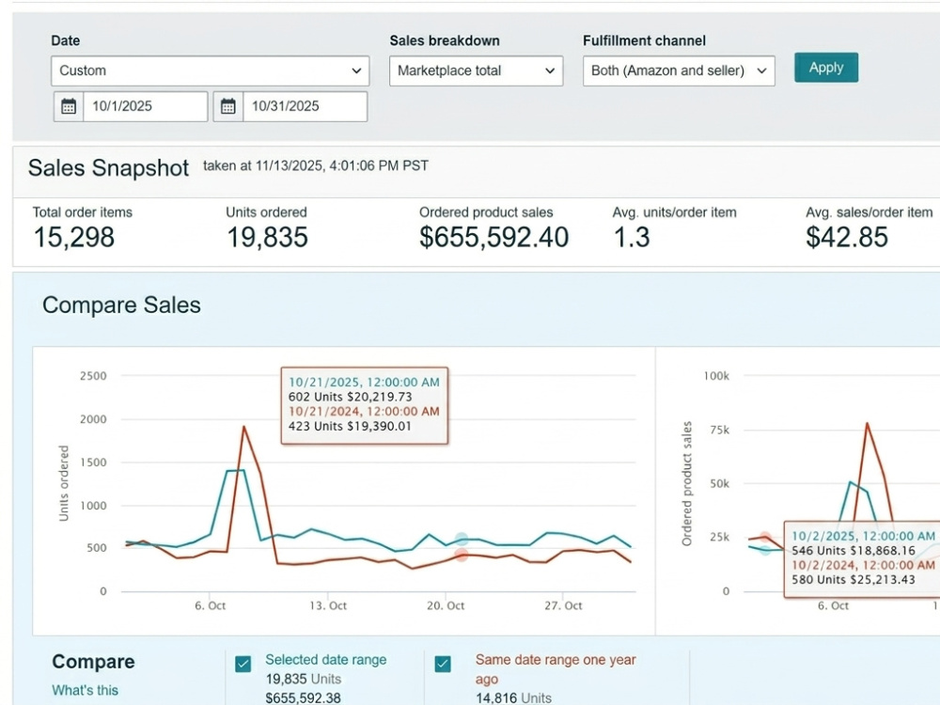Open the What's this link
The height and width of the screenshot is (705, 940).
(x=86, y=690)
